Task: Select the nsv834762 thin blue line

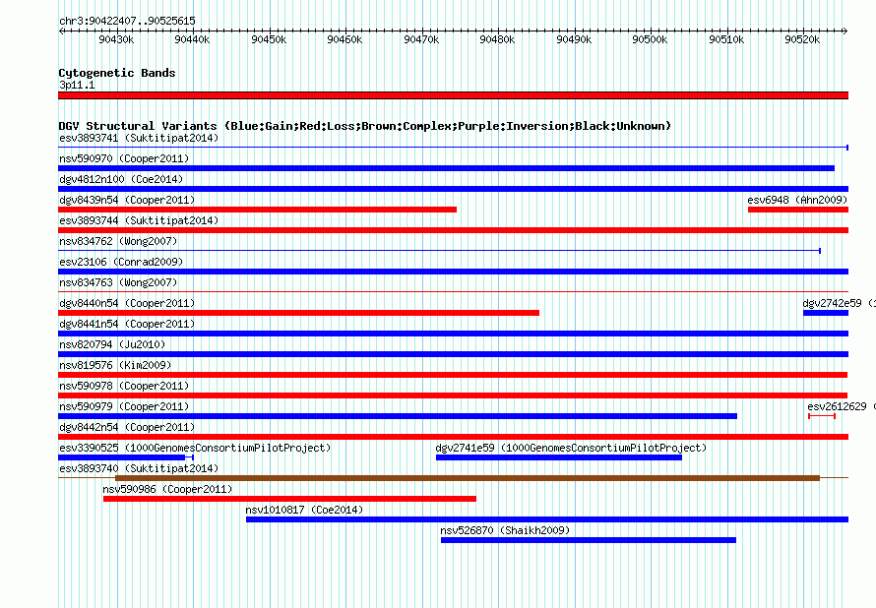Action: point(439,251)
